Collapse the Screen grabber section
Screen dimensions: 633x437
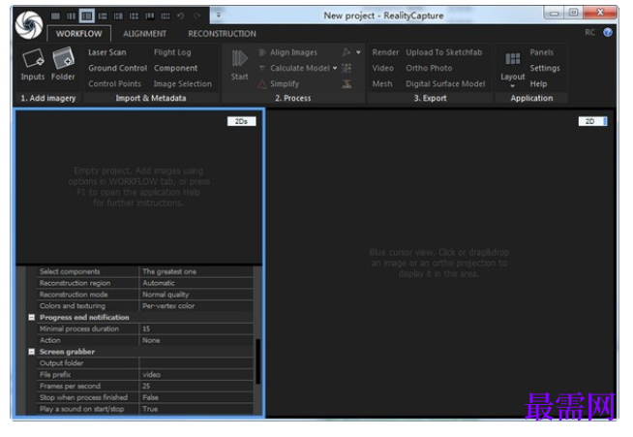pos(32,352)
